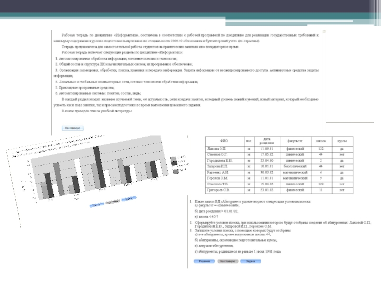The width and height of the screenshot is (381, 286).
Task: Click intro list item 1 Автоматизированная обработка информации
Action: 116,58
